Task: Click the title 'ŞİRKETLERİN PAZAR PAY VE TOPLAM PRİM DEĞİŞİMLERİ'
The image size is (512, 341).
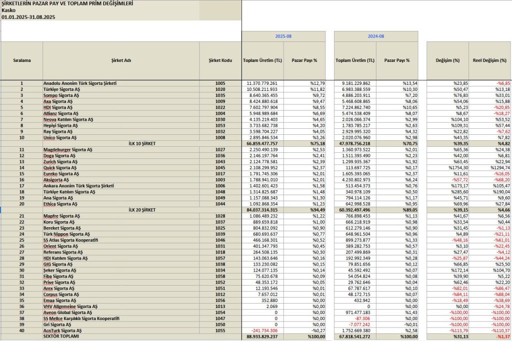Action: [67, 3]
